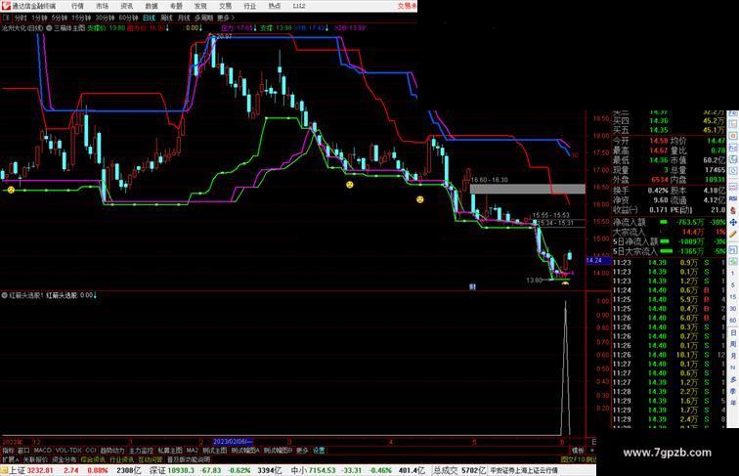Click the small 财 marker under the chart
The width and height of the screenshot is (739, 476).
tap(473, 286)
